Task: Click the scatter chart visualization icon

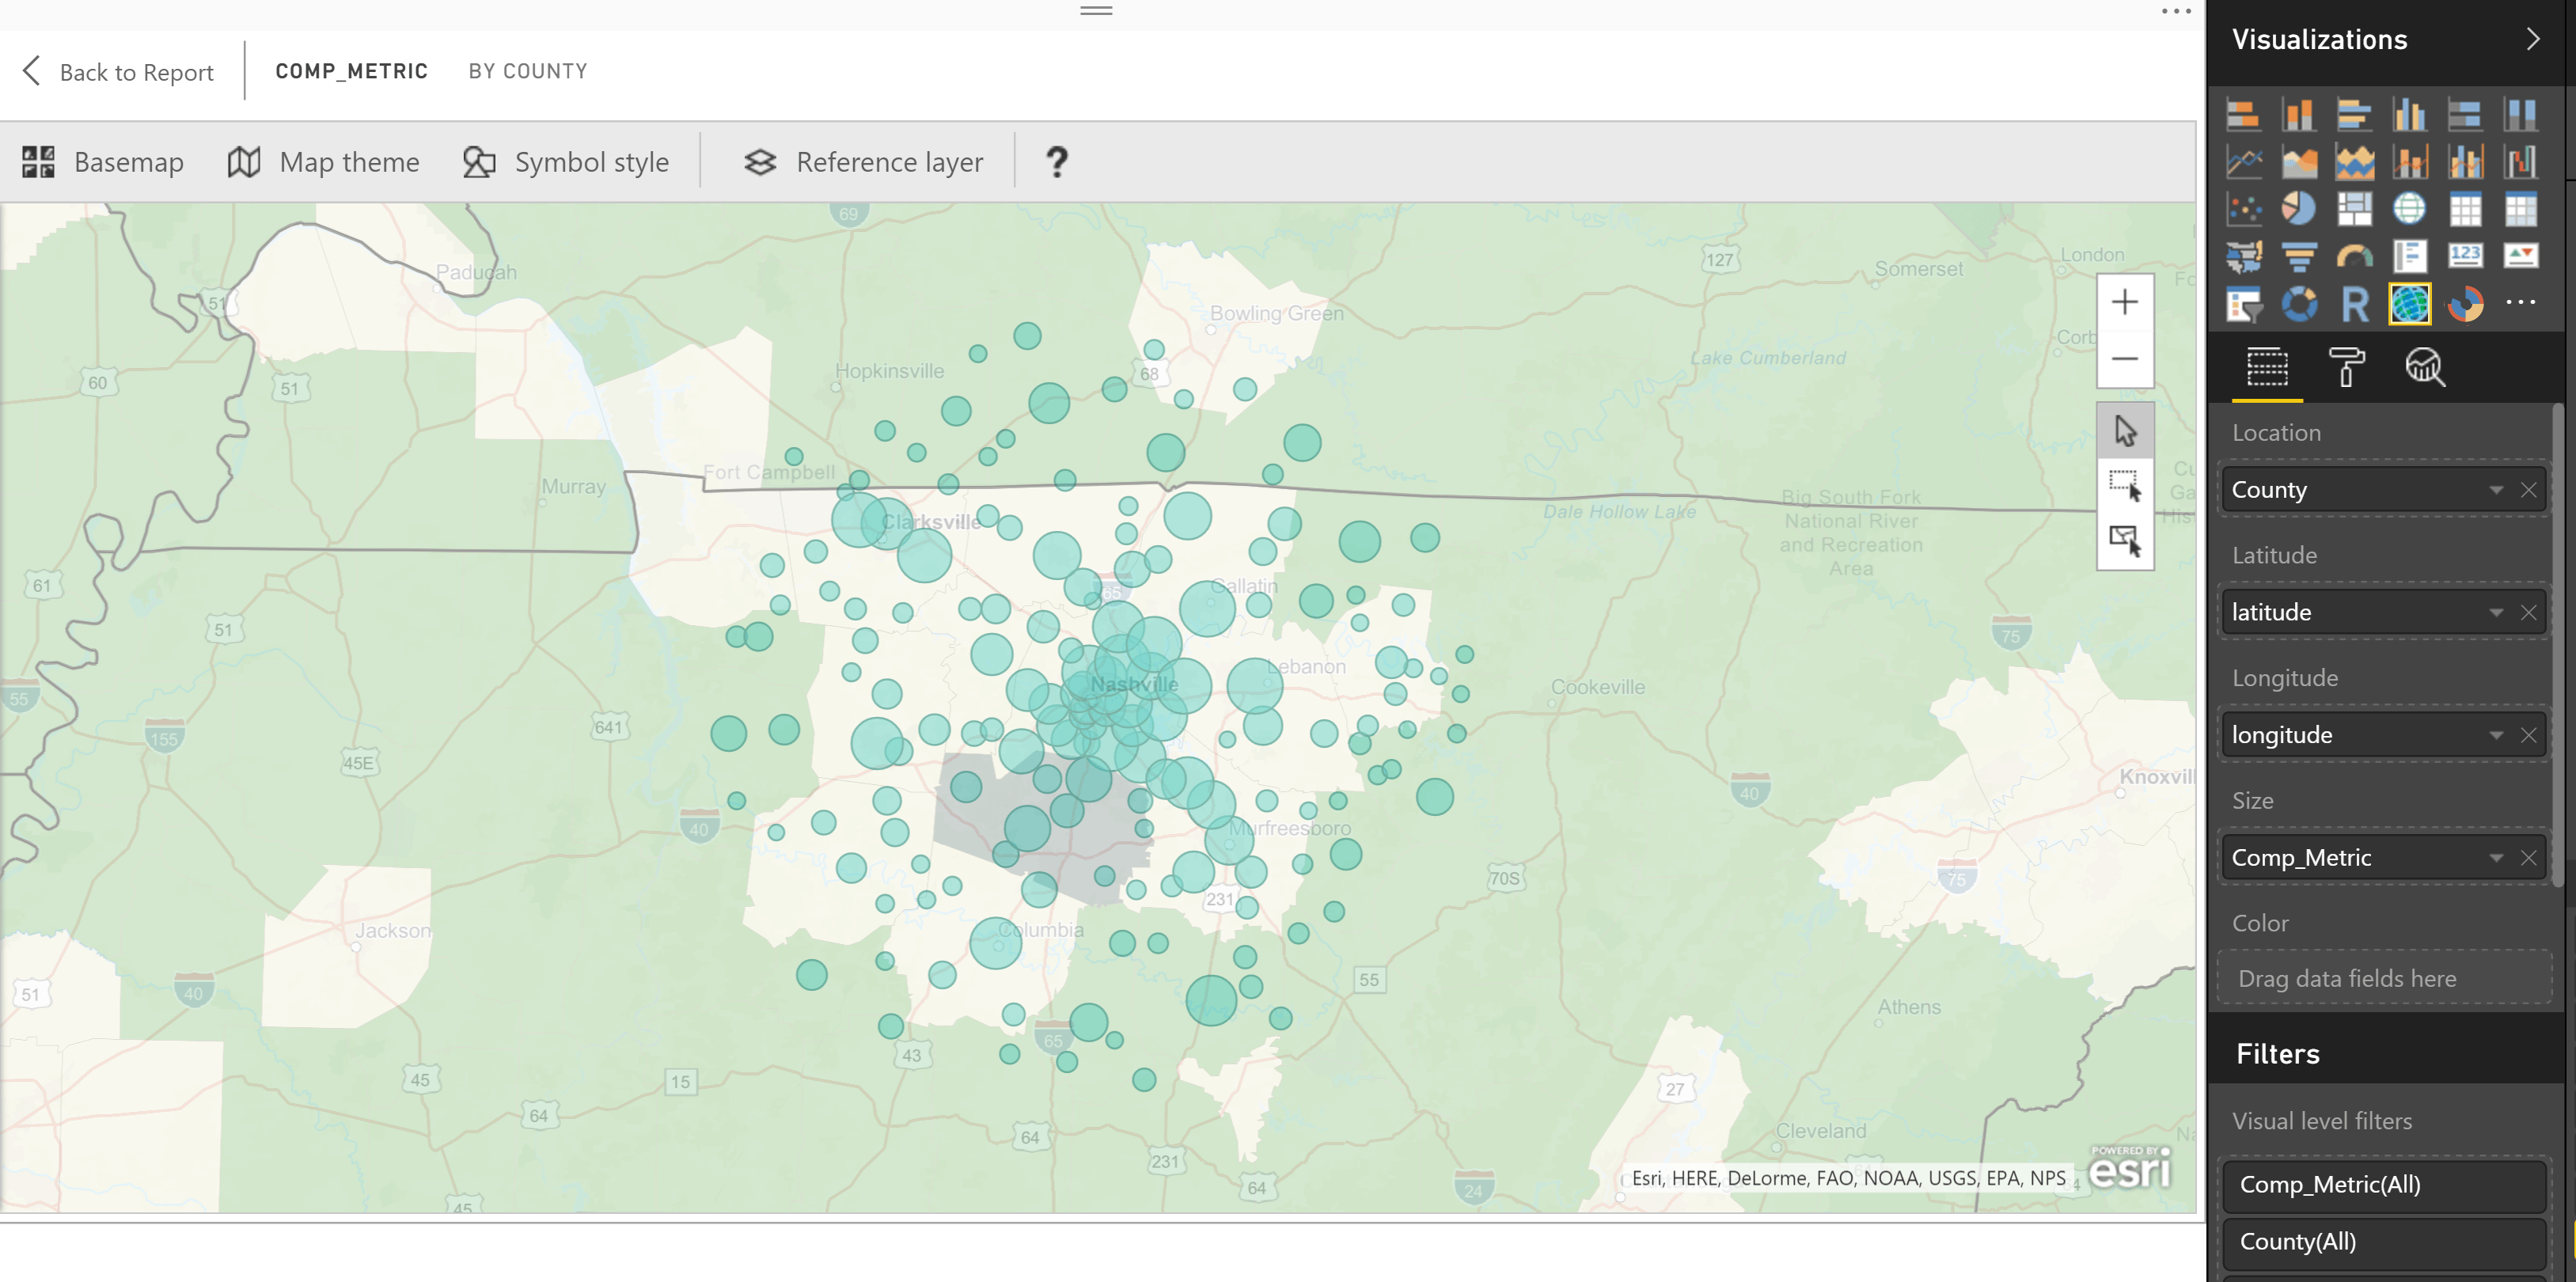Action: [x=2243, y=209]
